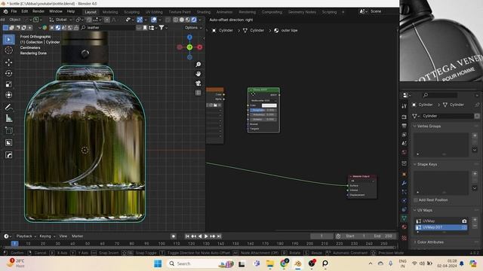
Task: Open File Explorer from the taskbar
Action: tap(270, 263)
